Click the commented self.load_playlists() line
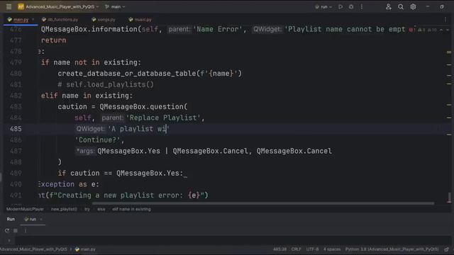Image resolution: width=454 pixels, height=255 pixels. click(106, 85)
